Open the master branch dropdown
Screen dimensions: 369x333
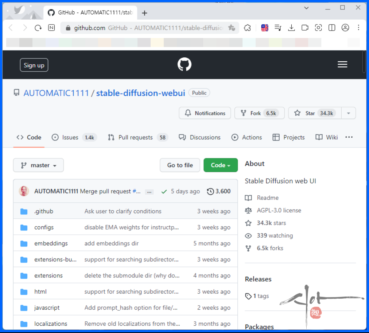click(x=38, y=165)
